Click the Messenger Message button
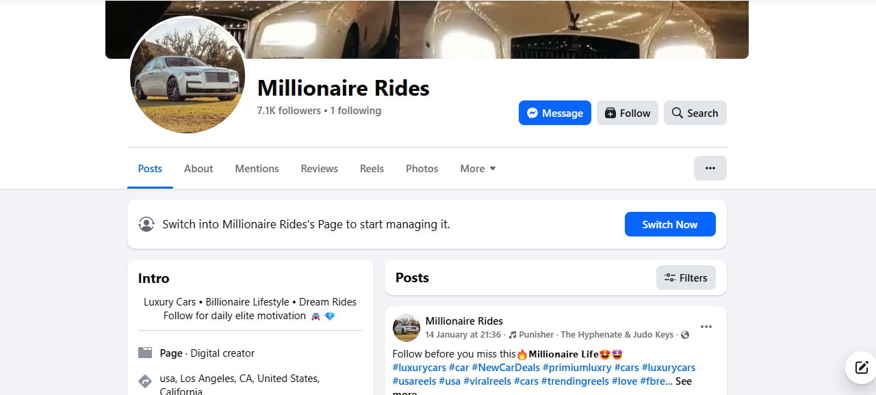The image size is (876, 395). 554,113
